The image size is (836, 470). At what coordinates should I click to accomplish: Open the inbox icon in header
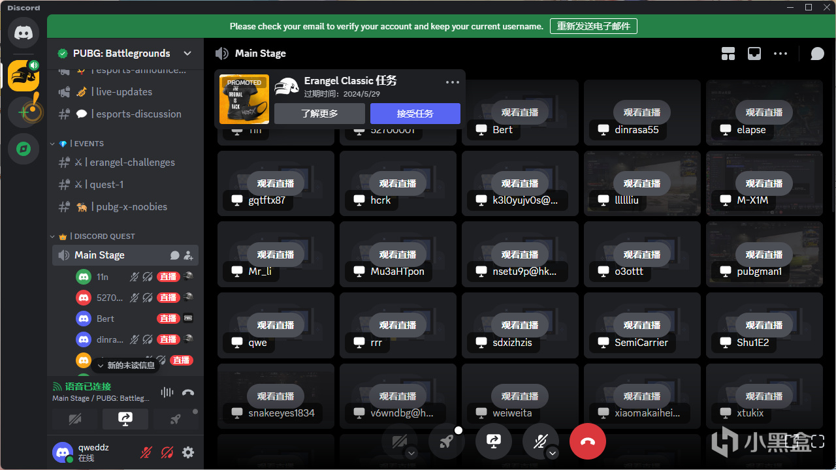click(754, 54)
